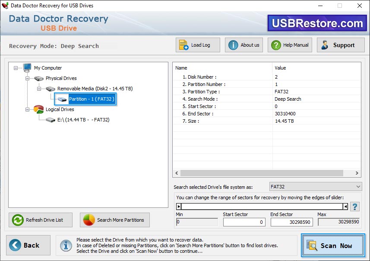Click the End Sector input field
Viewport: 370px width, 261px height.
click(292, 222)
